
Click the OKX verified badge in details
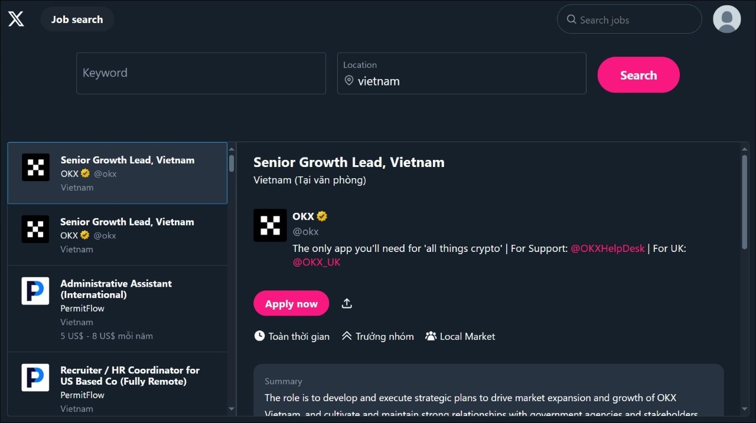click(322, 216)
